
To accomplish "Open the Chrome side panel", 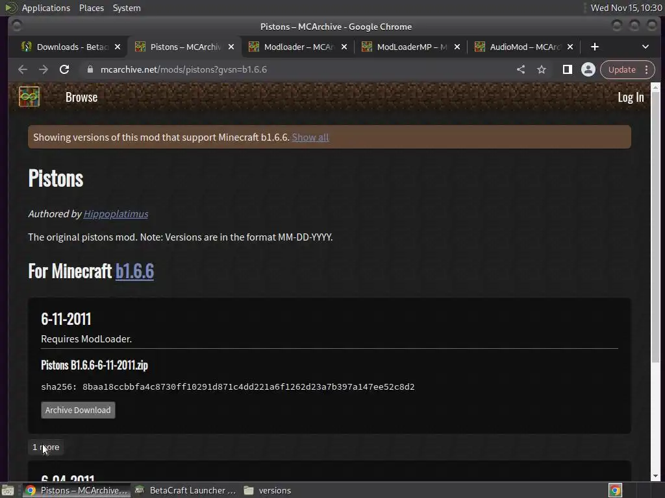I will [567, 69].
